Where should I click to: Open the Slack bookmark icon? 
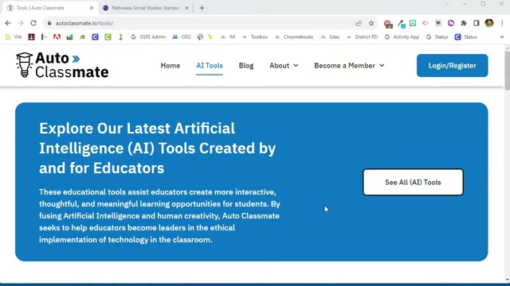pyautogui.click(x=200, y=37)
